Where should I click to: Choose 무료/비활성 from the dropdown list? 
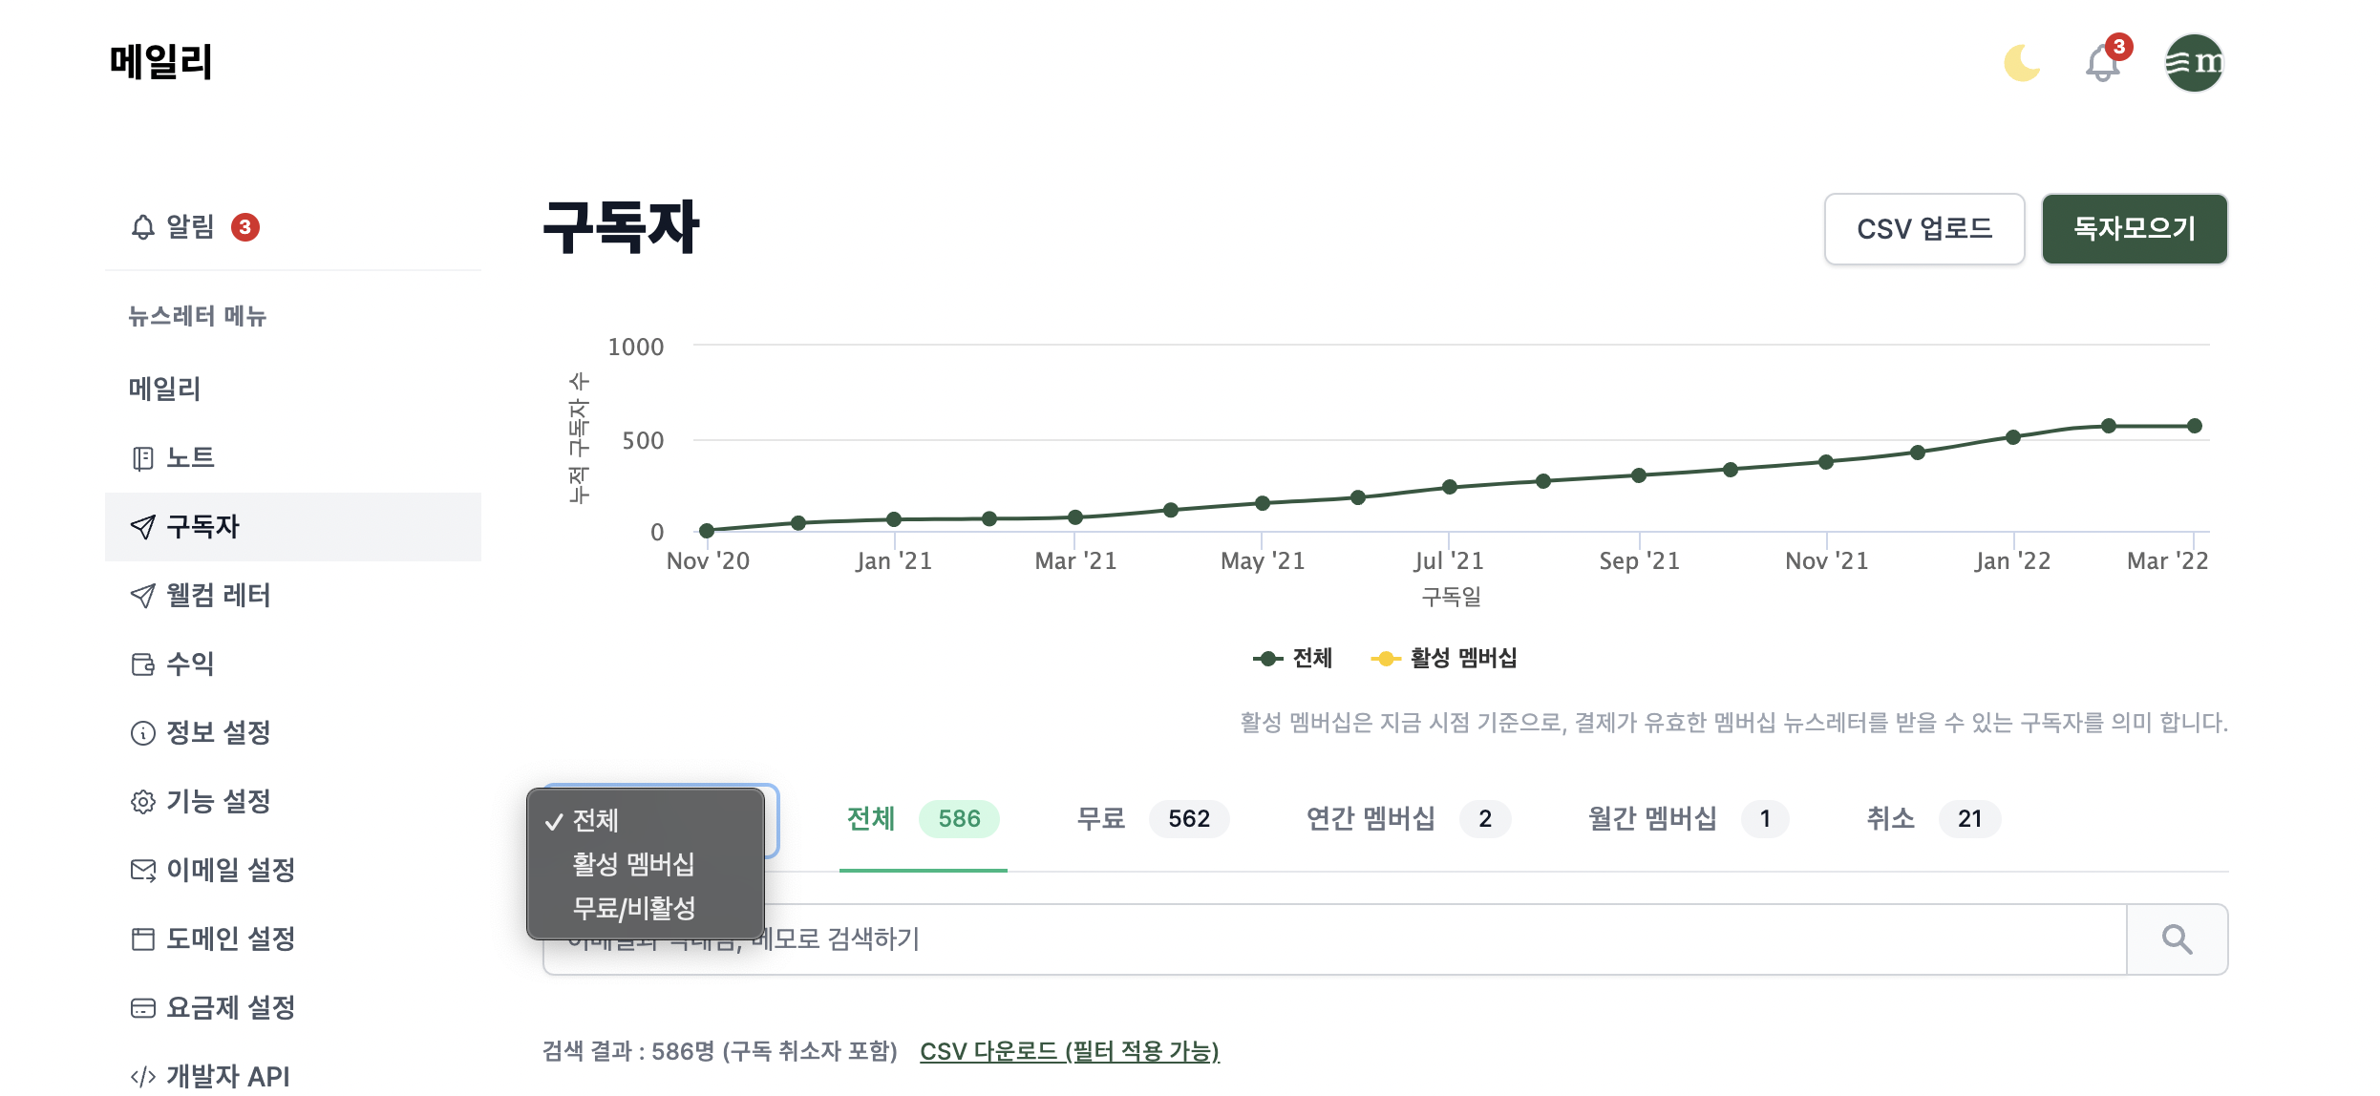(x=633, y=908)
